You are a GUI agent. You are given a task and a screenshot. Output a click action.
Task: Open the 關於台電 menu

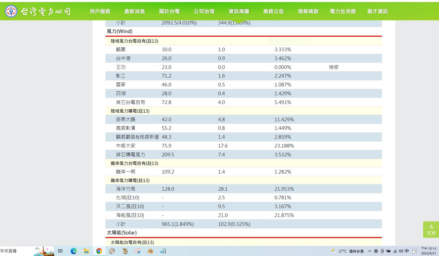170,11
